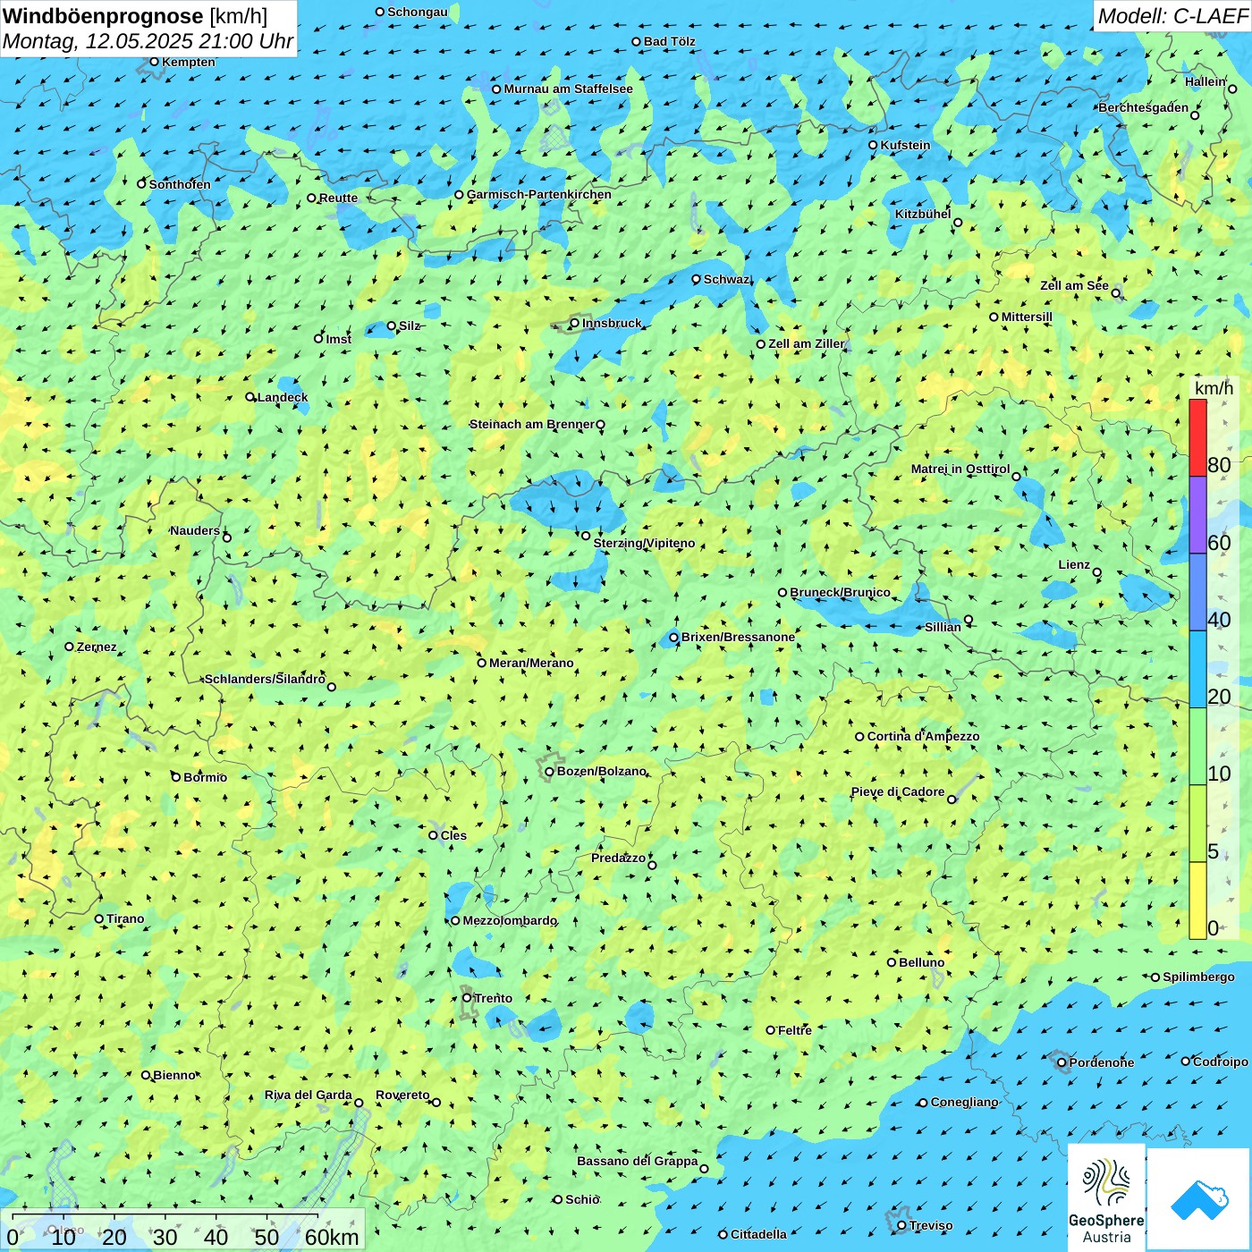Click the Murnau am Staffelsee label
Viewport: 1252px width, 1252px height.
pyautogui.click(x=568, y=89)
